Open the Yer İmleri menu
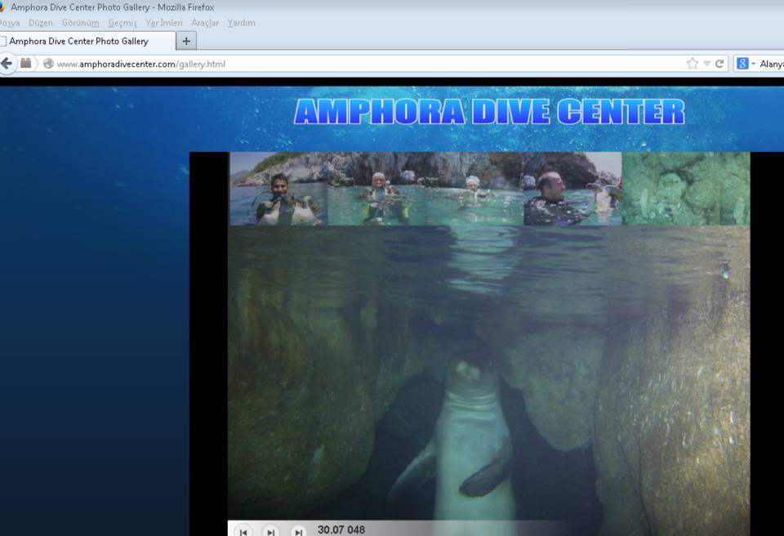 tap(164, 23)
